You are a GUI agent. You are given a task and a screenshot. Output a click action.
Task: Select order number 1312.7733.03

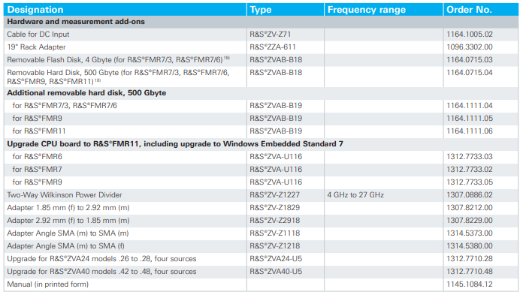pos(470,157)
